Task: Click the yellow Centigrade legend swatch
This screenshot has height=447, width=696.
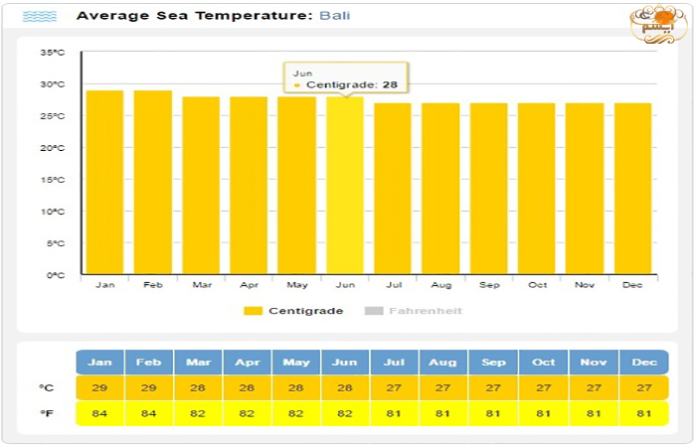Action: point(254,311)
